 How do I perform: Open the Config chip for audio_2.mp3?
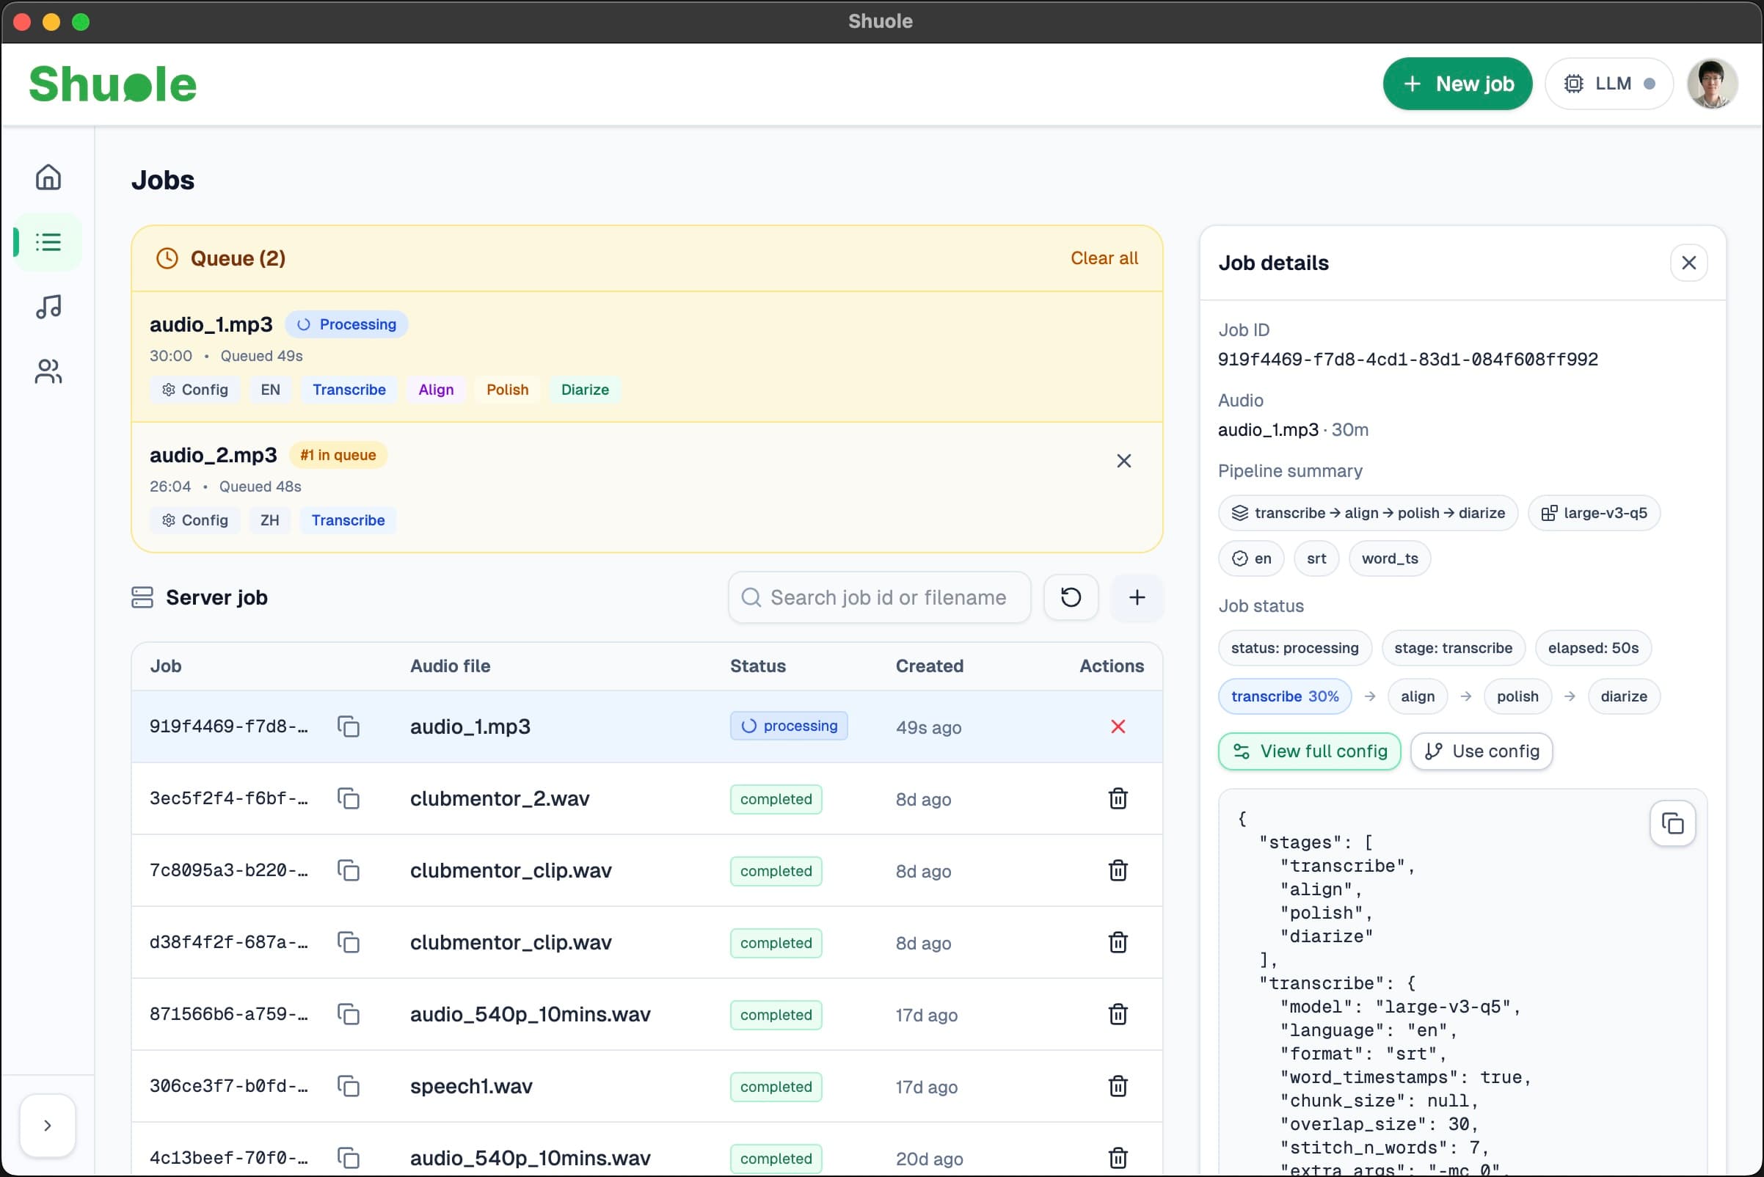pos(194,520)
